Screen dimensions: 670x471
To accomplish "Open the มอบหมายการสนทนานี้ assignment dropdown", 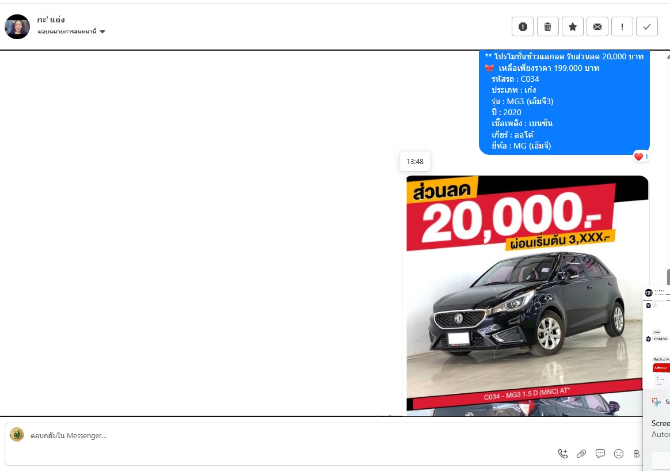I will click(71, 32).
